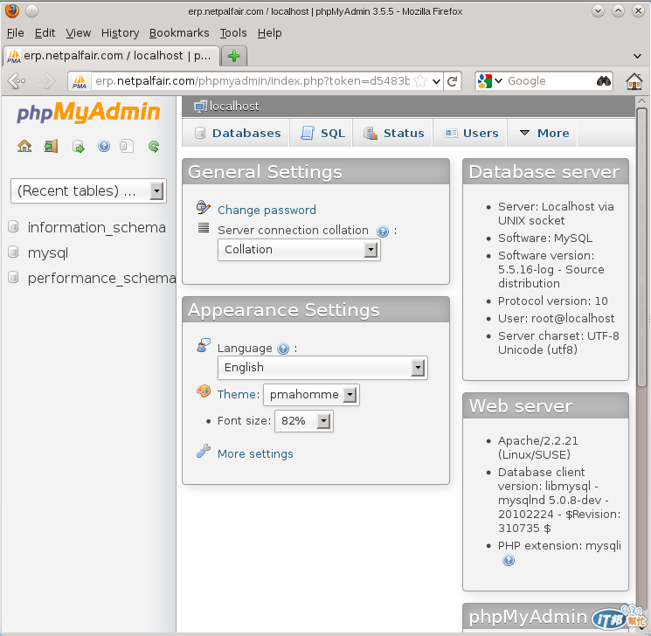The height and width of the screenshot is (636, 651).
Task: Switch to the SQL tab
Action: [323, 134]
